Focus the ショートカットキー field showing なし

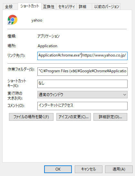(x=82, y=84)
